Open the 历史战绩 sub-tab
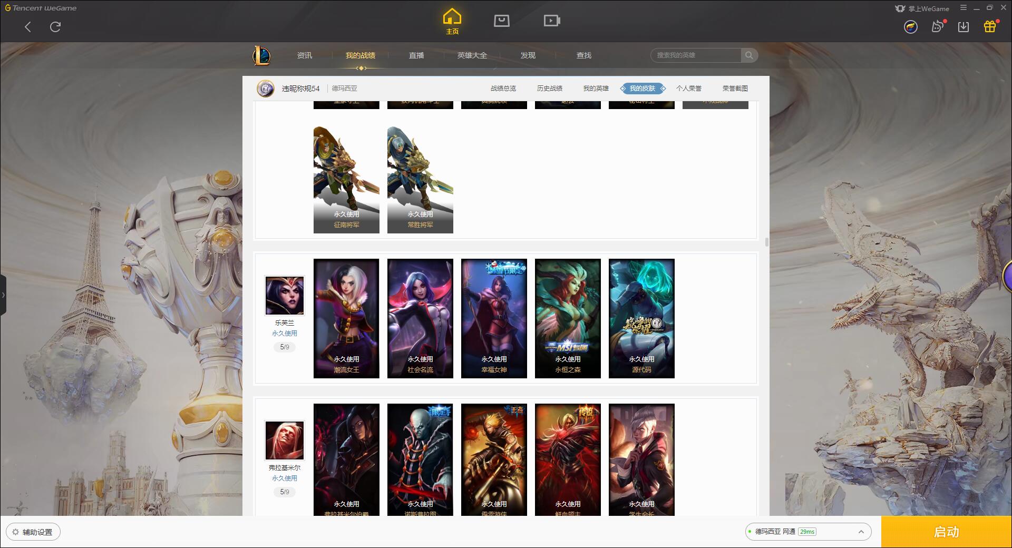The width and height of the screenshot is (1012, 548). point(550,89)
